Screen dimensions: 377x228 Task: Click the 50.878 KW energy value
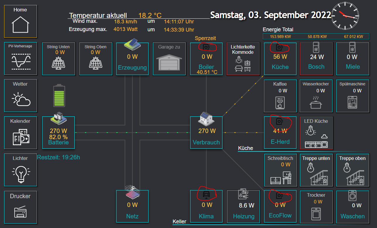coord(317,37)
